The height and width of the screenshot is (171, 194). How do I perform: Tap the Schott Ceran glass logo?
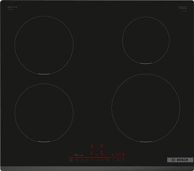(183, 7)
